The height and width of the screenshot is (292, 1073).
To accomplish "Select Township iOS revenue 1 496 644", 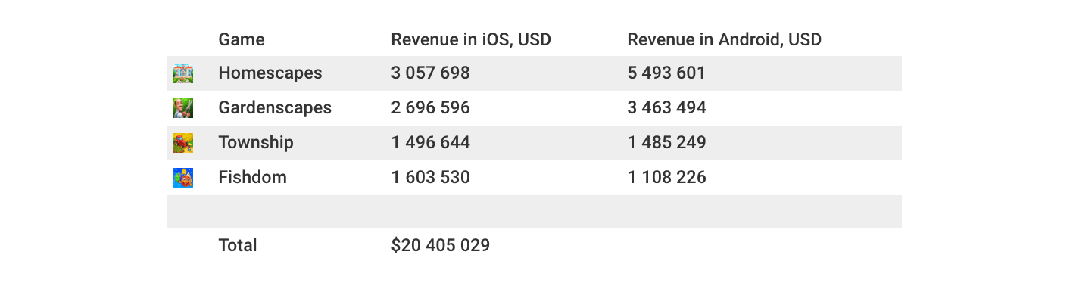I will pyautogui.click(x=431, y=143).
